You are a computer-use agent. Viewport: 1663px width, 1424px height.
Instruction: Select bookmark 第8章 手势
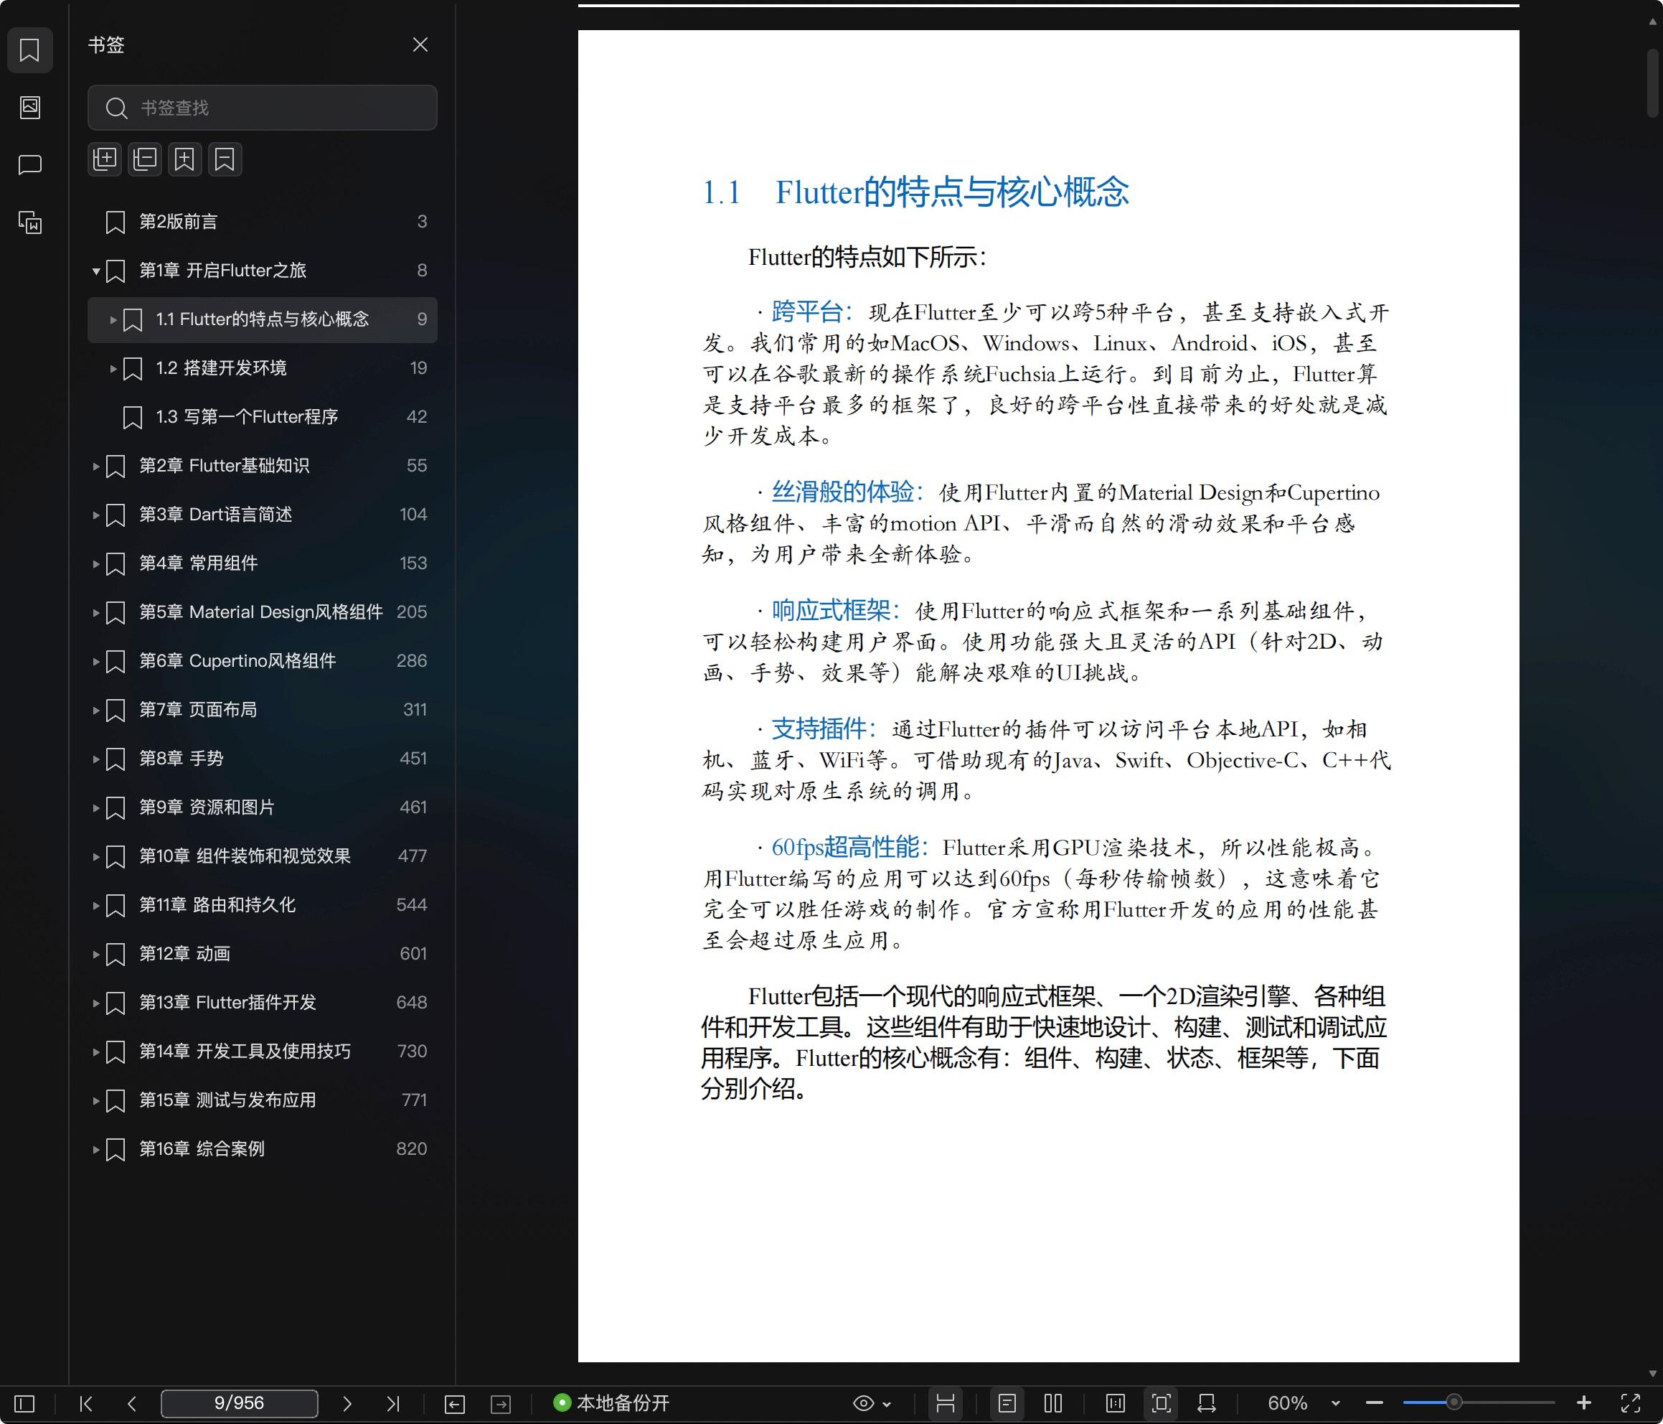click(x=263, y=758)
